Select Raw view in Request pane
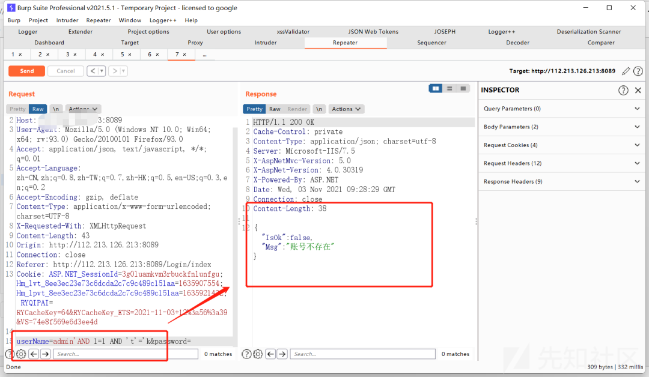This screenshot has width=649, height=377. [x=38, y=109]
